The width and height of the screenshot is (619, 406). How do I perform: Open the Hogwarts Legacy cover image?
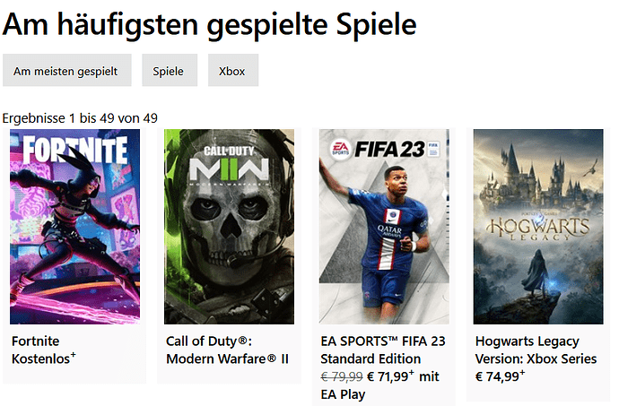coord(538,227)
